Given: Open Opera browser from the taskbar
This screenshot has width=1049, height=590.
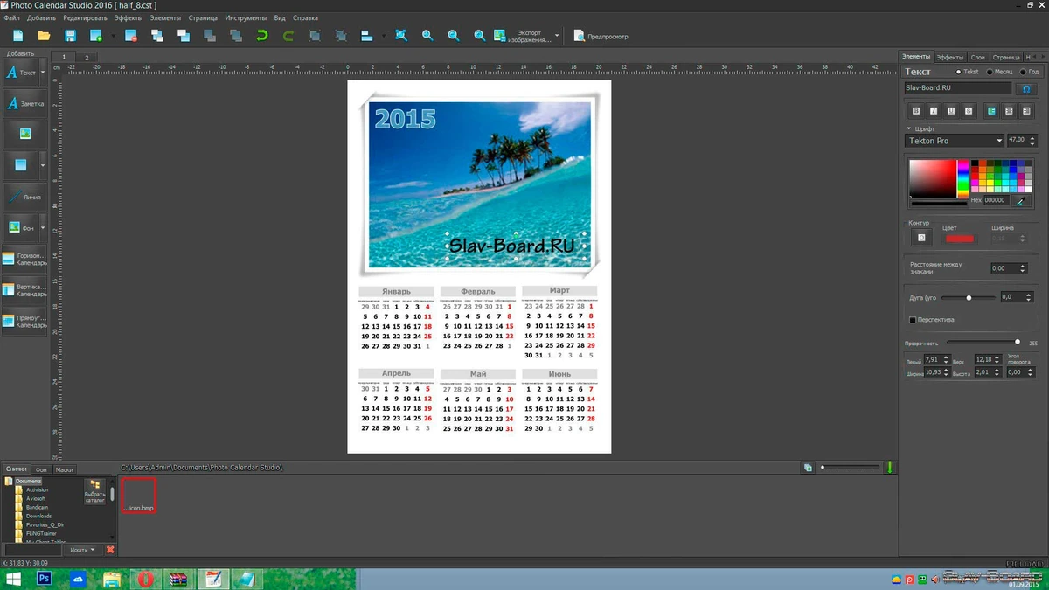Looking at the screenshot, I should [x=146, y=579].
